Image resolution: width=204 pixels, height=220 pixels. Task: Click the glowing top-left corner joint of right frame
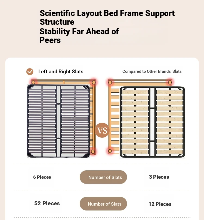[x=110, y=82]
